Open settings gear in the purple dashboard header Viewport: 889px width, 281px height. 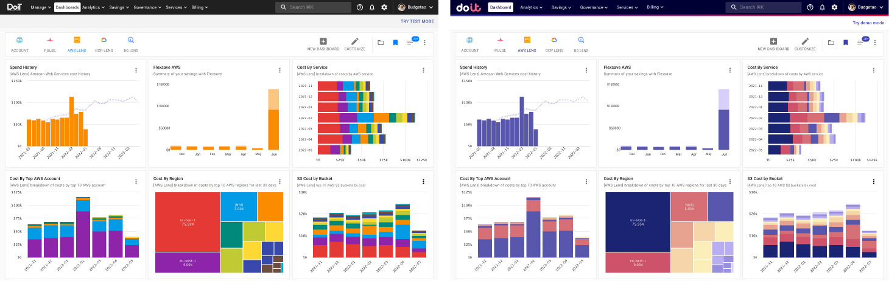point(834,7)
